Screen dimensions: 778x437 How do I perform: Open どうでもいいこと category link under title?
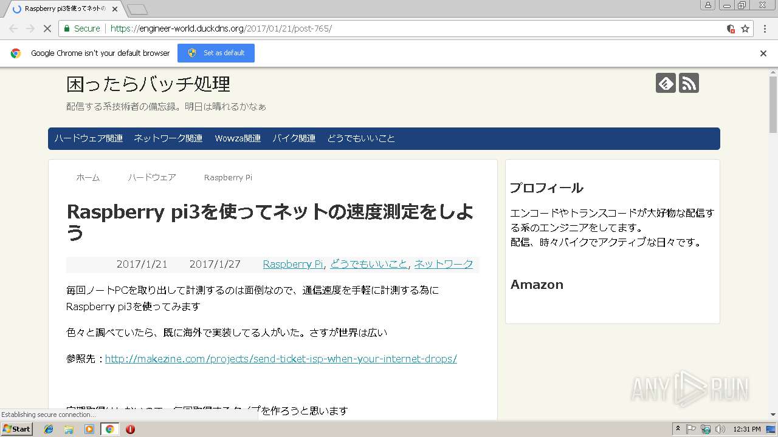[369, 264]
